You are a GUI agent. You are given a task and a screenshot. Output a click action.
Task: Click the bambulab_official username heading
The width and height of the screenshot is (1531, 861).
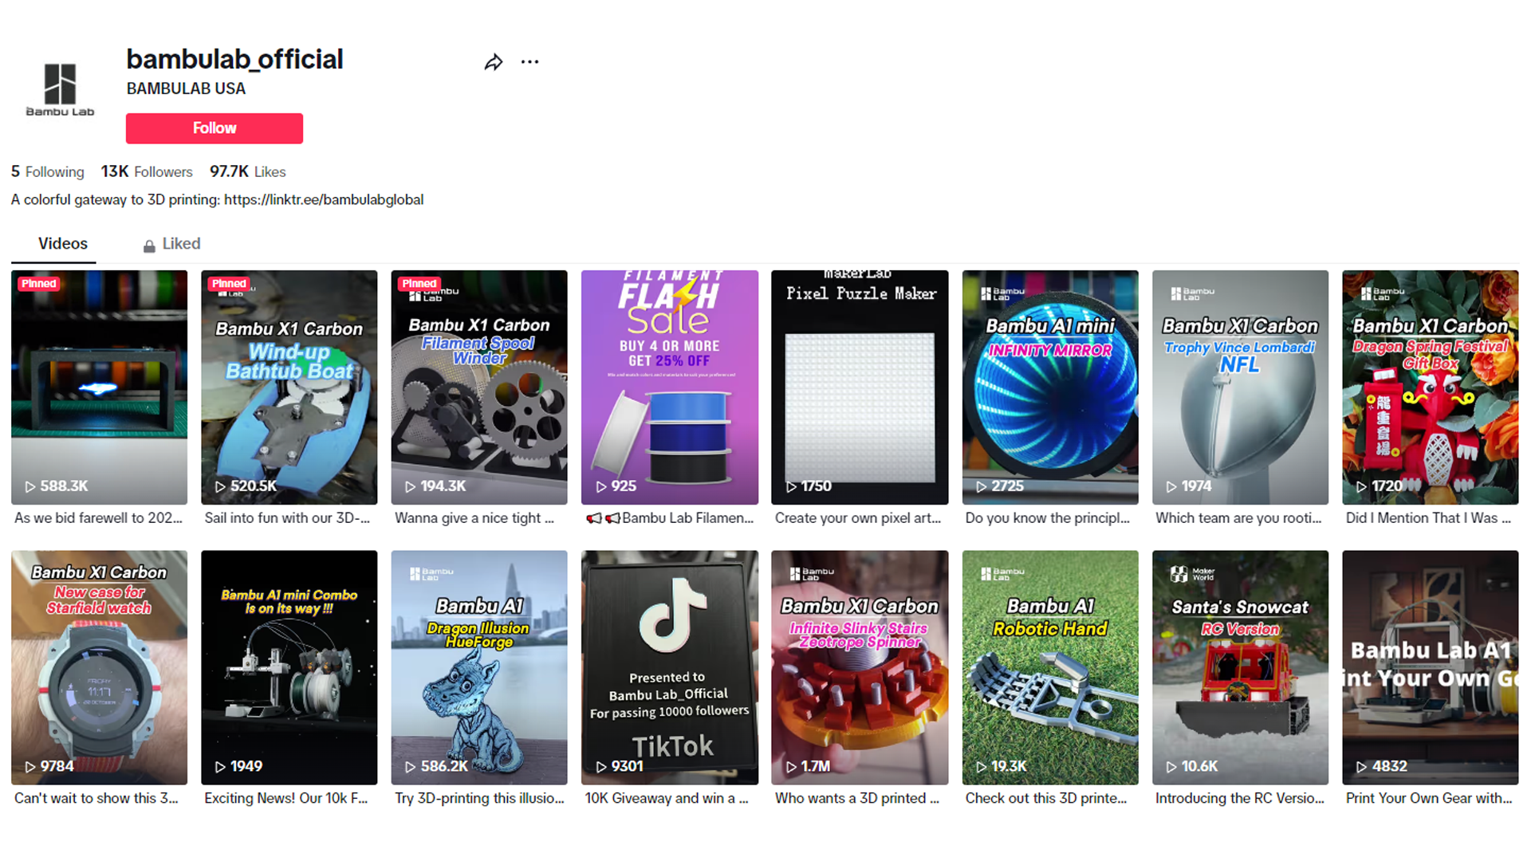(x=234, y=59)
